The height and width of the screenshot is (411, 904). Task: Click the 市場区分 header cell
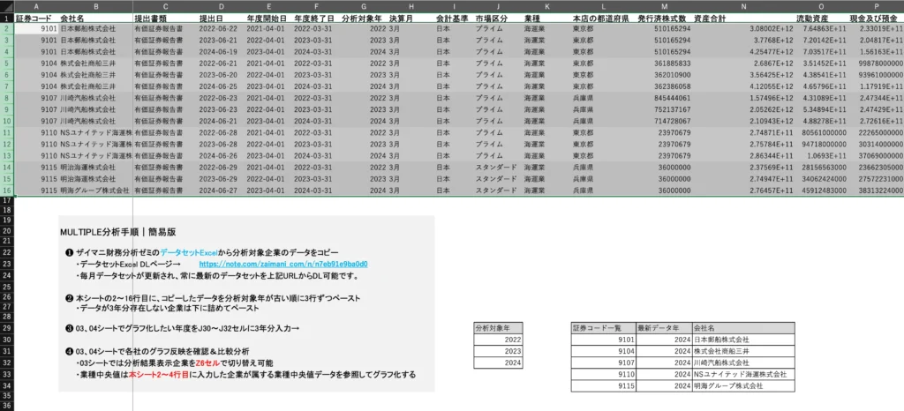click(498, 18)
